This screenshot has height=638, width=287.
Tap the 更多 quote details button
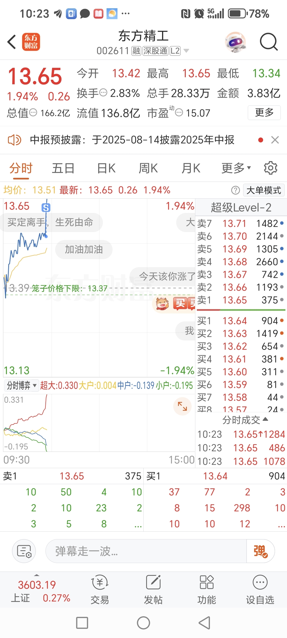[264, 113]
